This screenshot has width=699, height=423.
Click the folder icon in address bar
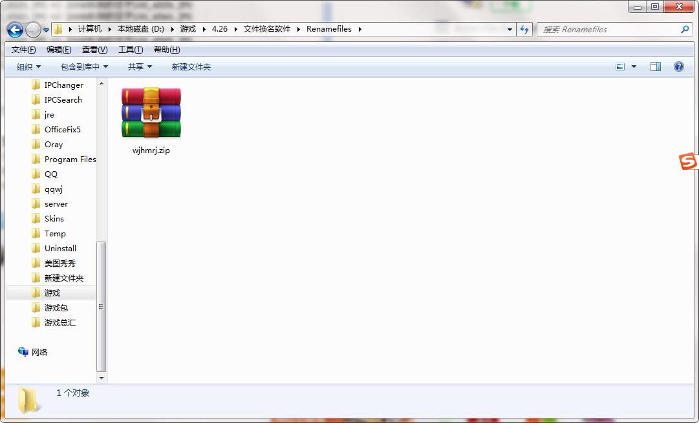point(58,30)
